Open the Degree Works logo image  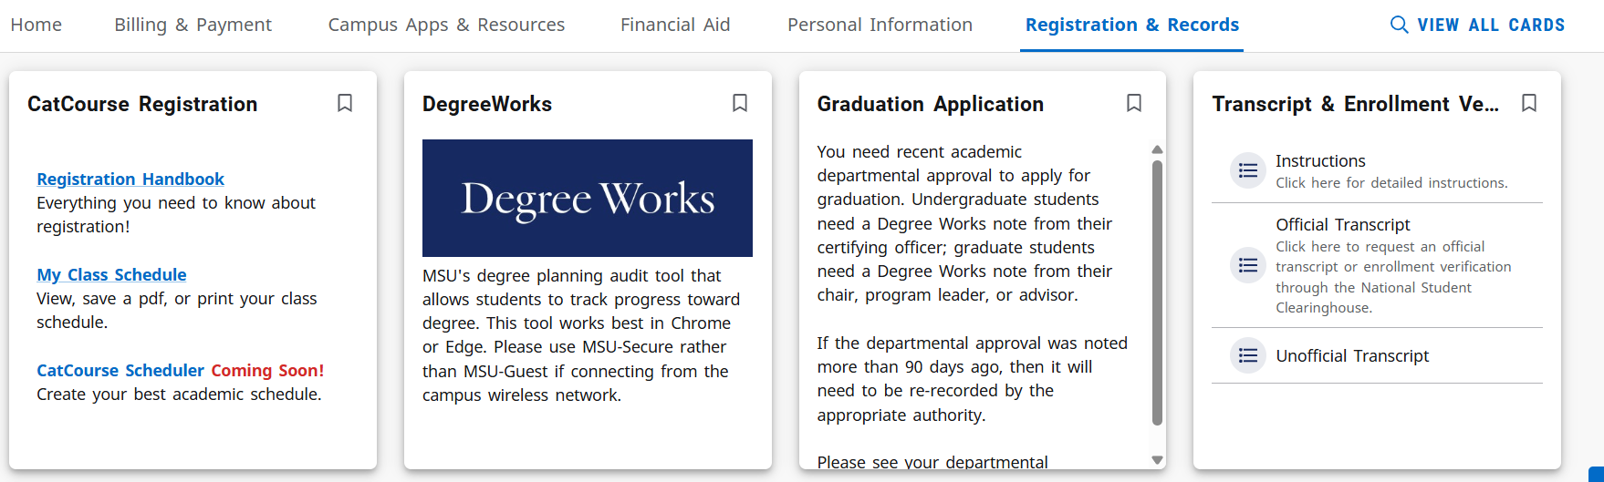tap(588, 198)
